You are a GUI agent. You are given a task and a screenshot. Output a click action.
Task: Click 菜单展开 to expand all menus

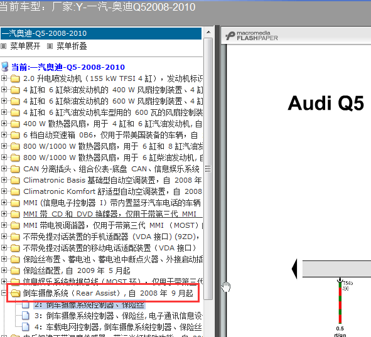pos(25,46)
